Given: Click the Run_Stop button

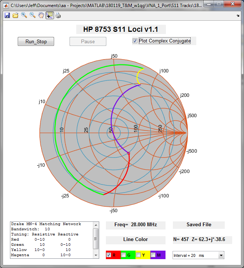Looking at the screenshot, I should pyautogui.click(x=36, y=41).
